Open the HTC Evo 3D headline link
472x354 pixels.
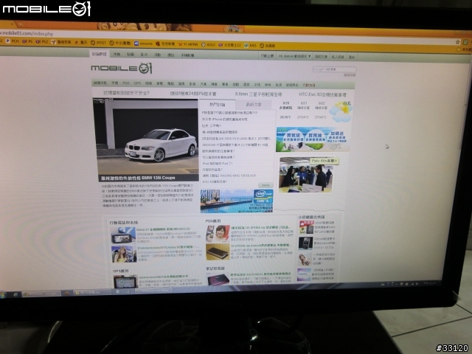pyautogui.click(x=322, y=94)
